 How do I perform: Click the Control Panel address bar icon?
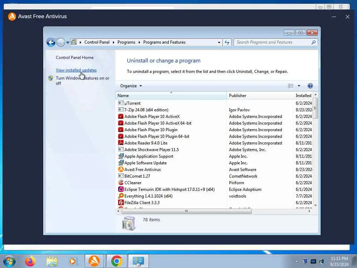(74, 42)
